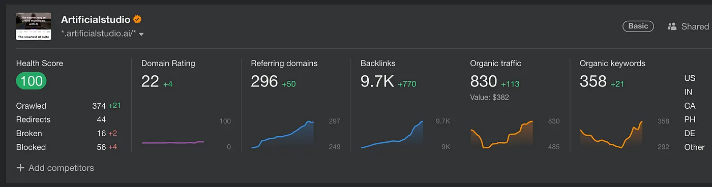Click the Backlinks value 9.7K

point(377,81)
